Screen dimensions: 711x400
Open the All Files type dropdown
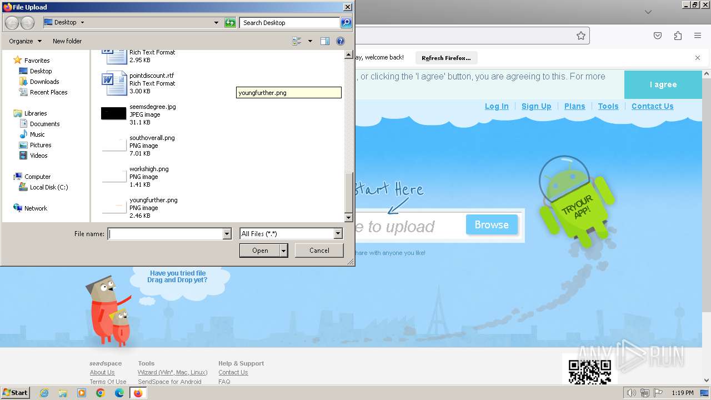[x=338, y=234]
